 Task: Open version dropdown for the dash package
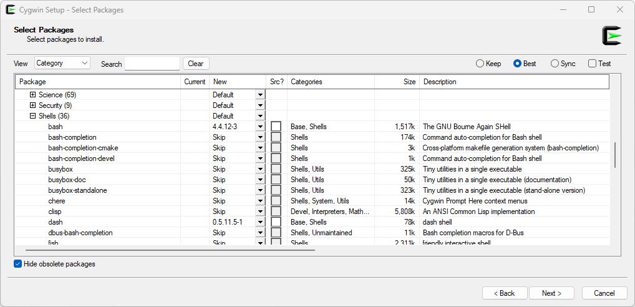(x=260, y=222)
